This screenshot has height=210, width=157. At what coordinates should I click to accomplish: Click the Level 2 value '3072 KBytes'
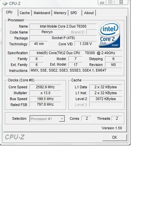pyautogui.click(x=106, y=99)
